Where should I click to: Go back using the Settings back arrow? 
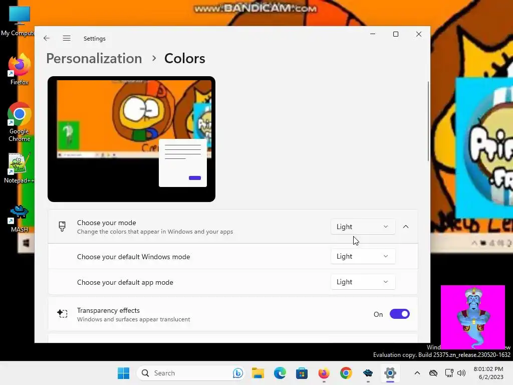click(x=47, y=38)
